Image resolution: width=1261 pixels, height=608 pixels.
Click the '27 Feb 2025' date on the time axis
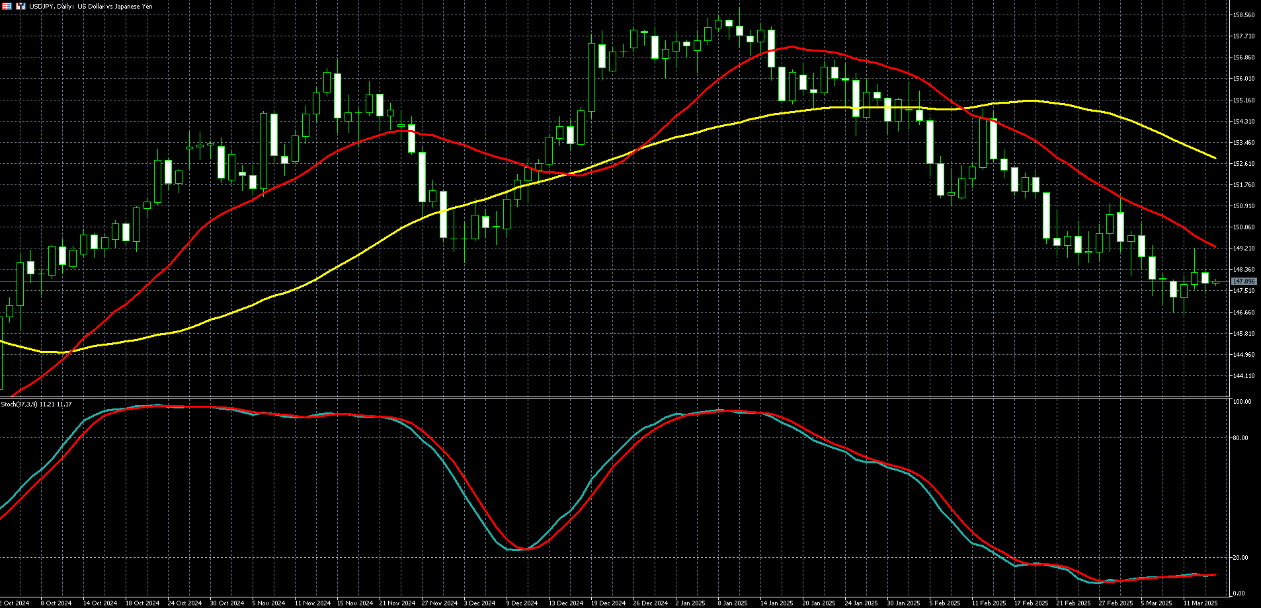(x=1116, y=603)
